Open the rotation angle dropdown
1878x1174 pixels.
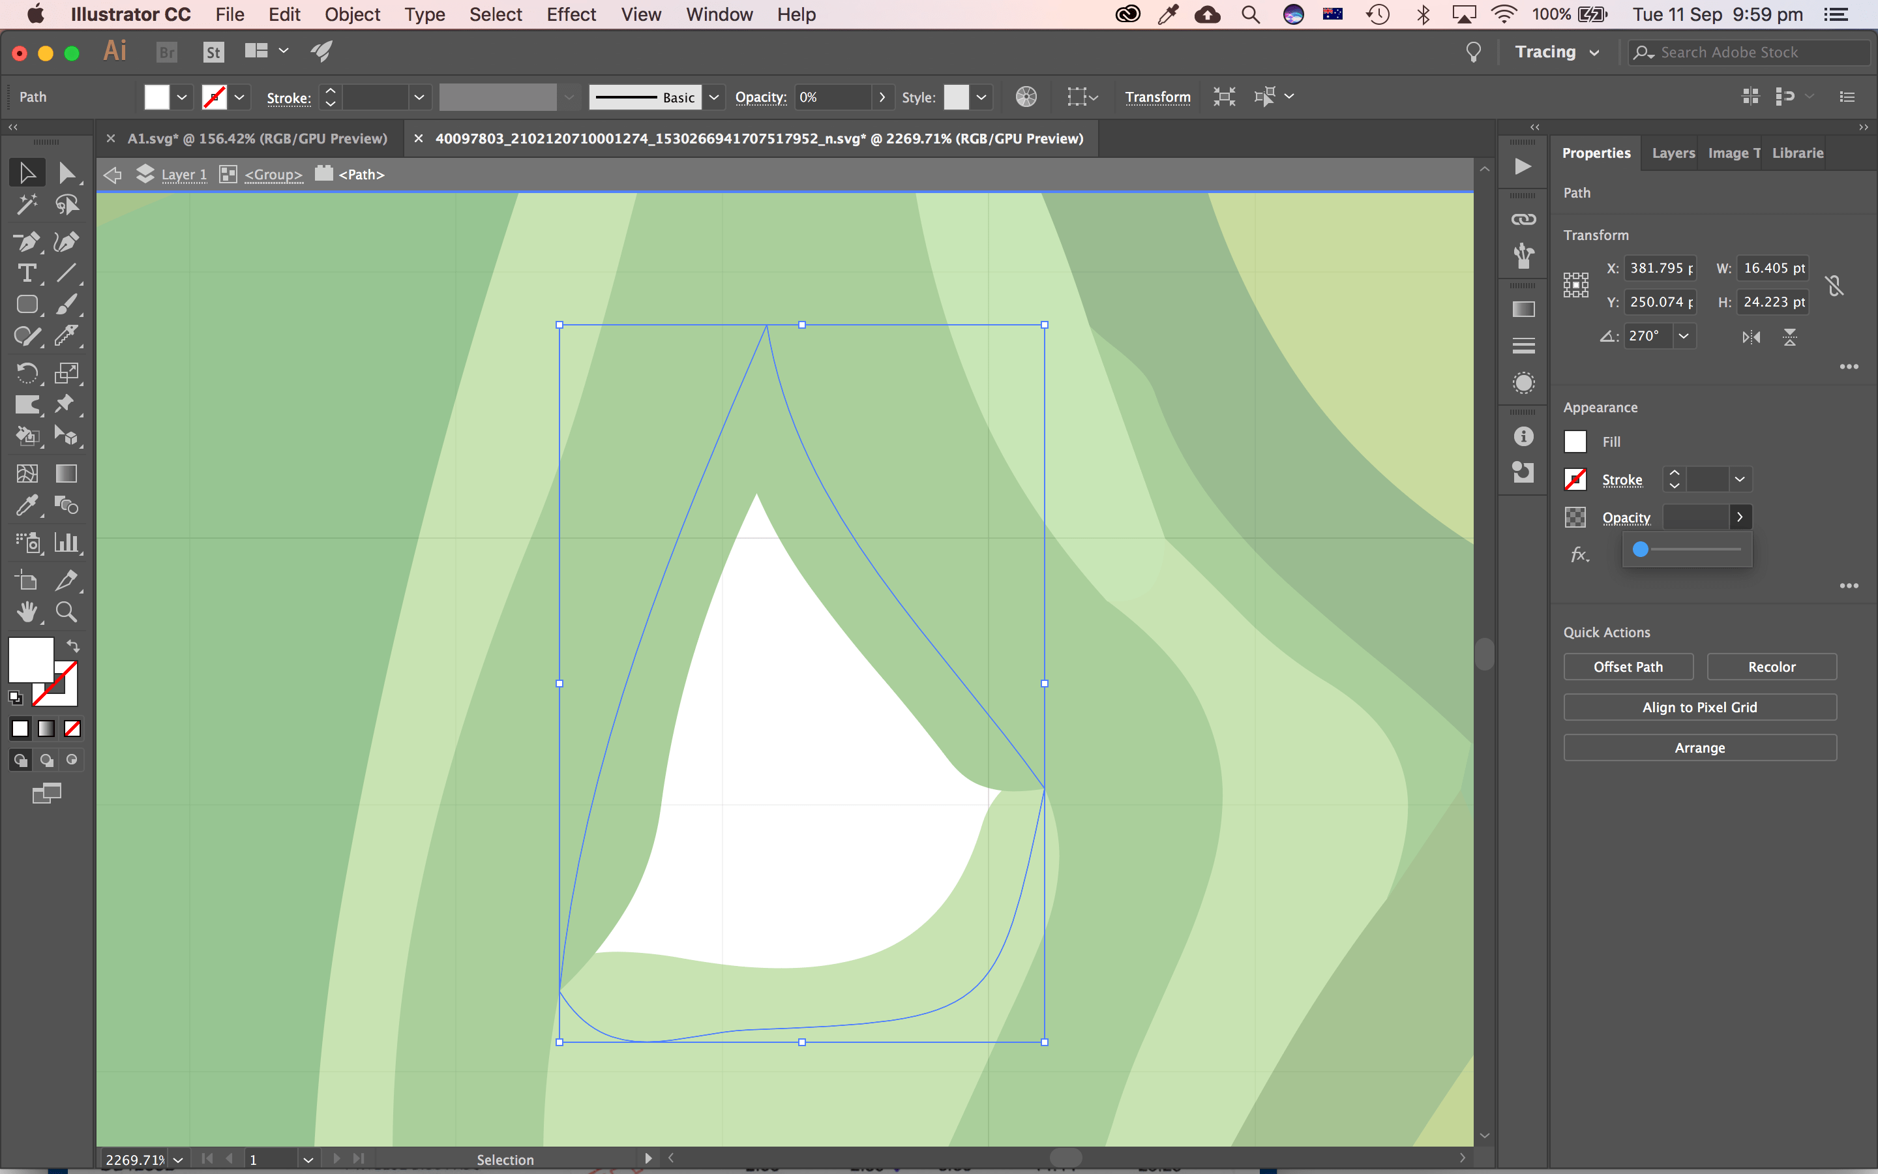1683,335
